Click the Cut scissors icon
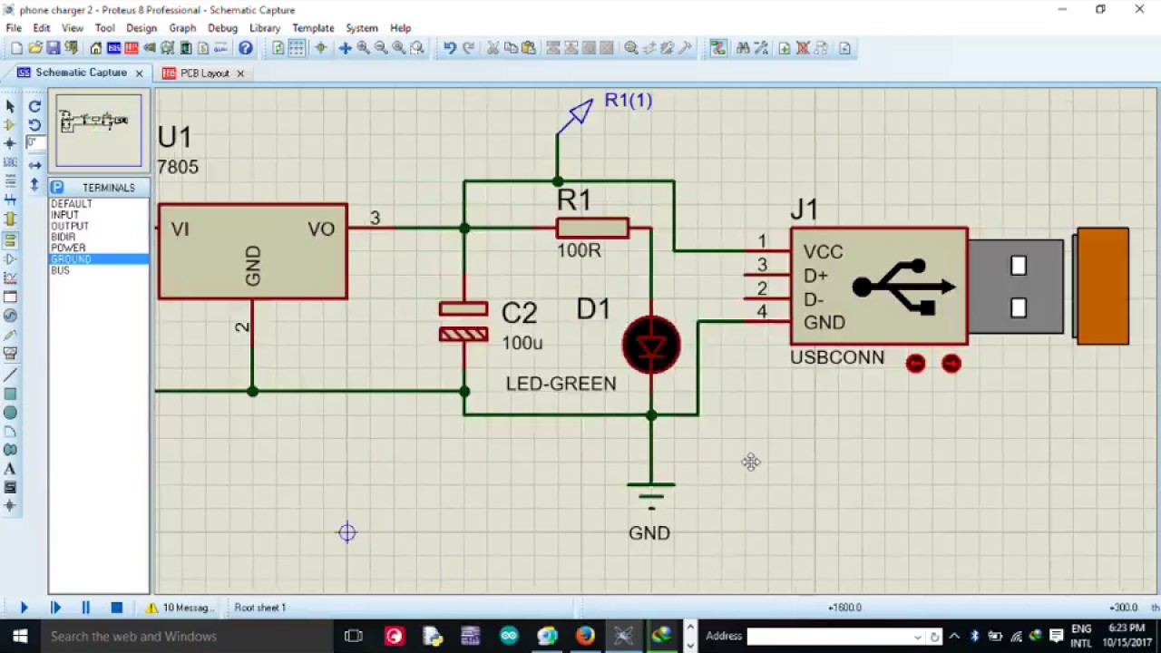 [x=493, y=48]
